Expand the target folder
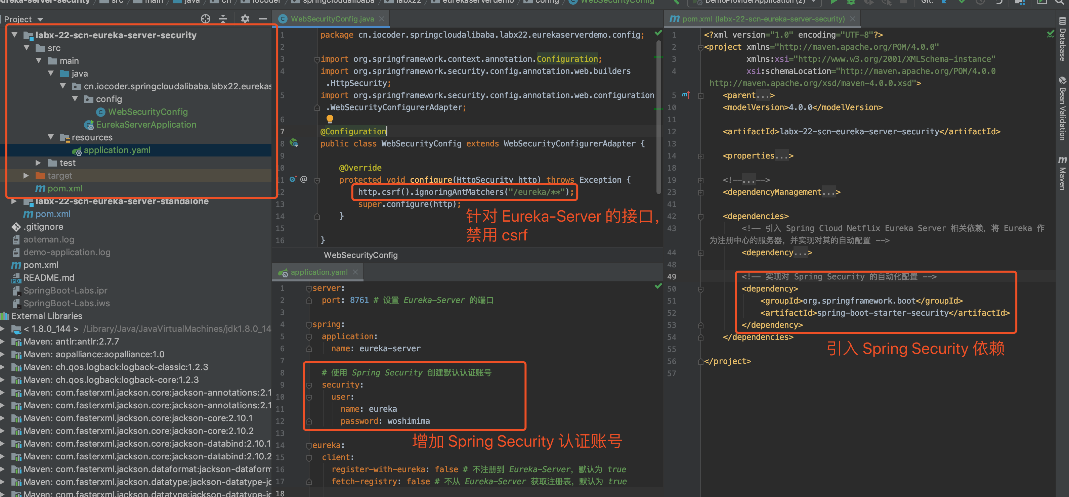Image resolution: width=1069 pixels, height=497 pixels. coord(26,176)
